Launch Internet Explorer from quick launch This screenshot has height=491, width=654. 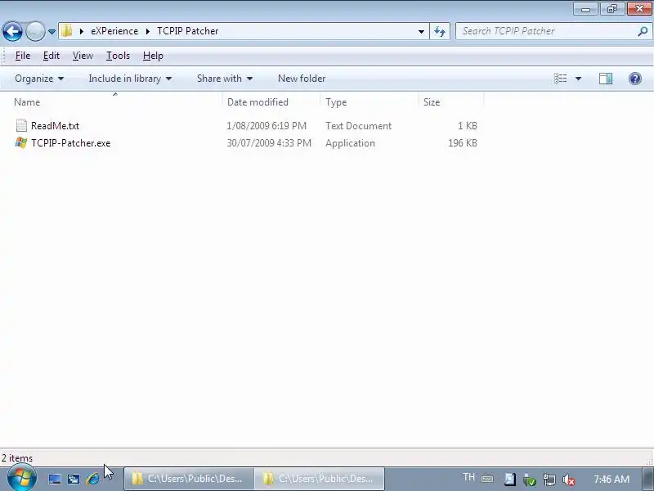[x=92, y=479]
